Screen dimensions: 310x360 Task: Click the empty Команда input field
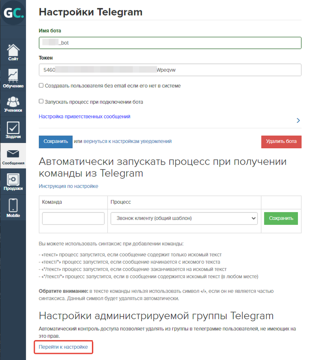pyautogui.click(x=73, y=218)
